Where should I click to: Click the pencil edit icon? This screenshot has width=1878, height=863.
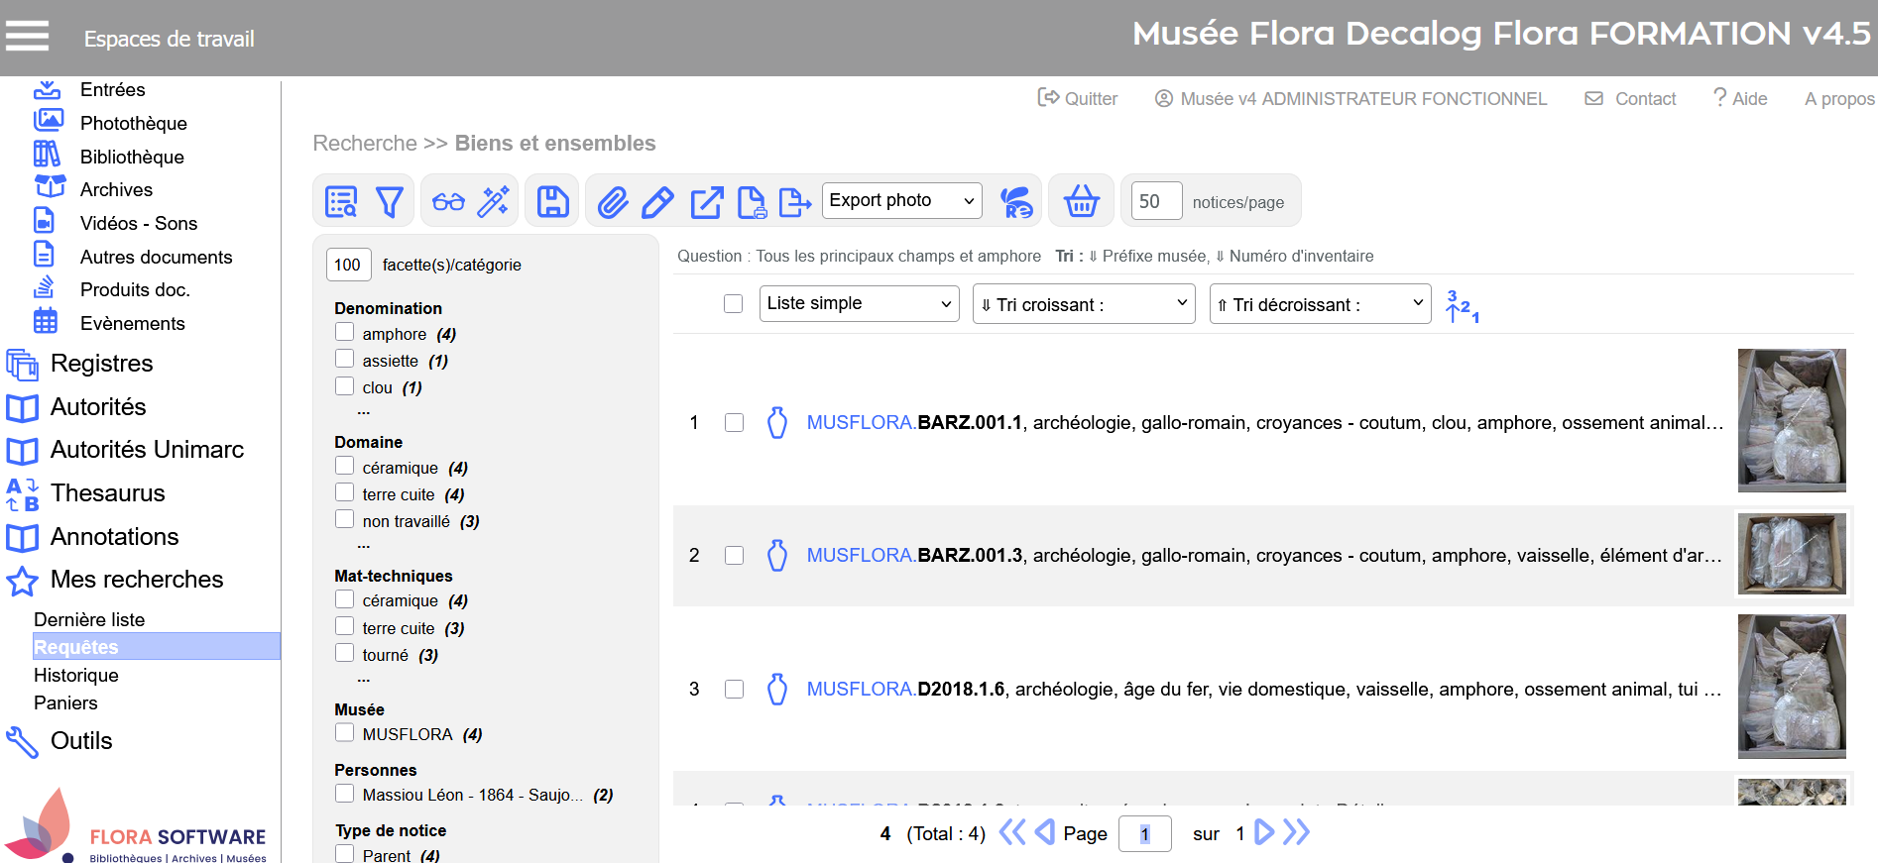click(x=657, y=202)
